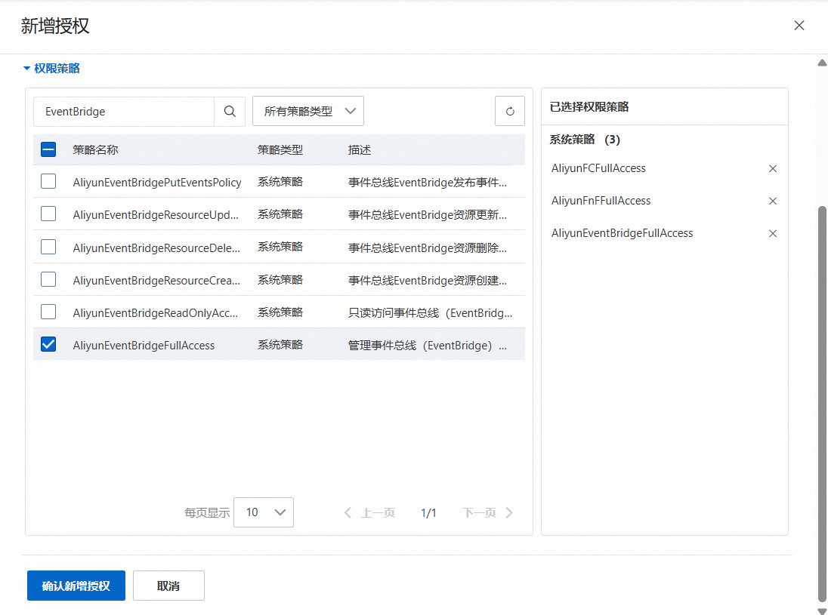828x615 pixels.
Task: Open the 所有策略类型 dropdown
Action: 308,111
